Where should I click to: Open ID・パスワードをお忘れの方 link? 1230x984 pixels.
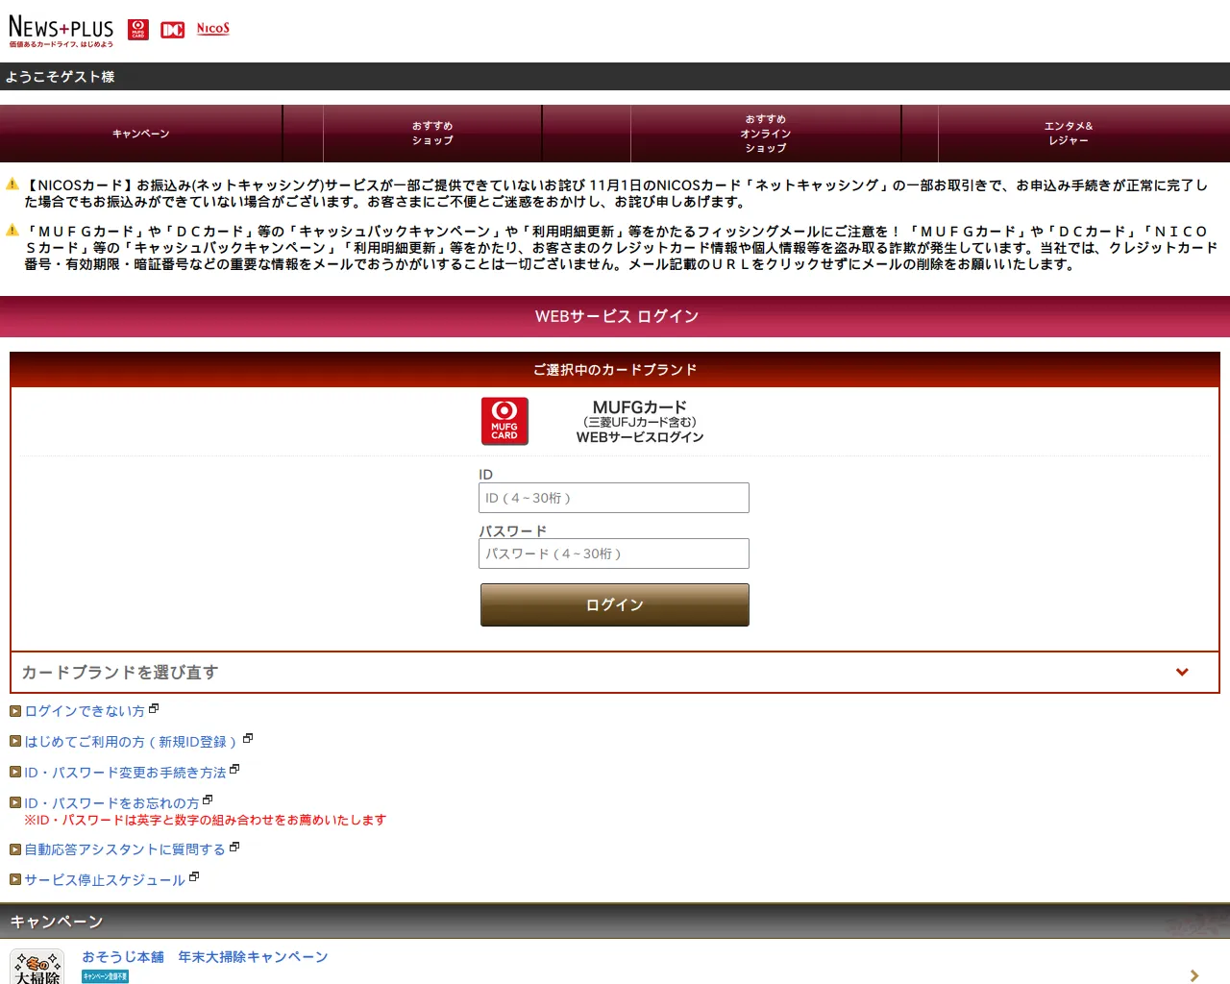(x=111, y=803)
